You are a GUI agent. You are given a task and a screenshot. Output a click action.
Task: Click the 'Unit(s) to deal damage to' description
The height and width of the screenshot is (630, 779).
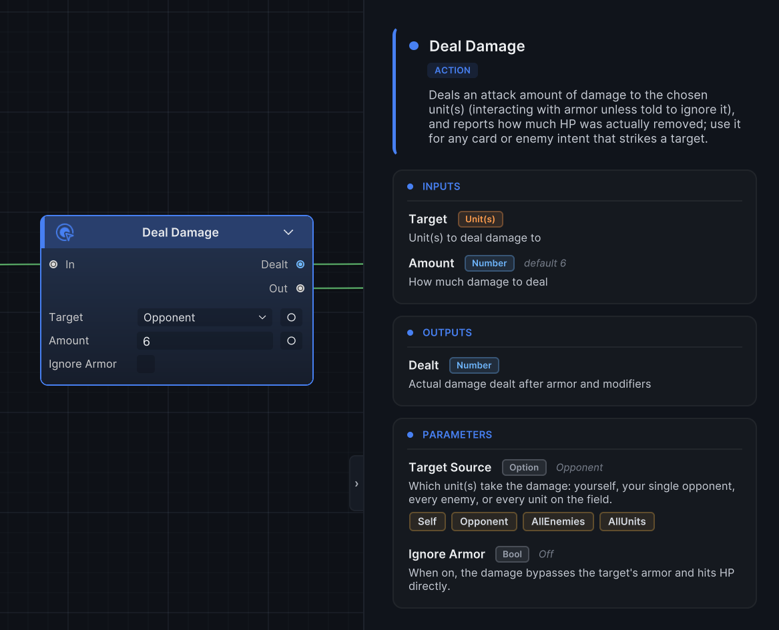(475, 238)
